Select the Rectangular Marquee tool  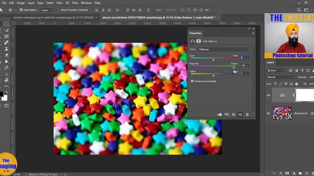[x=6, y=24]
